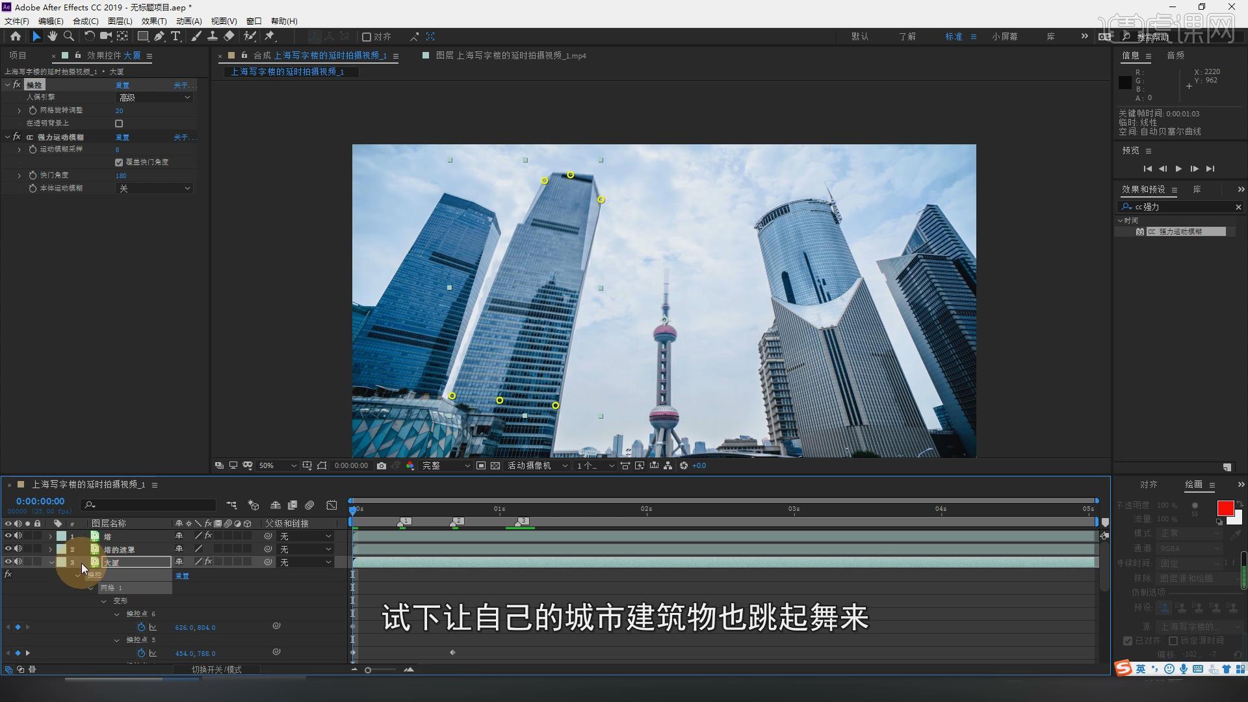Click the Home icon in toolbar
Image resolution: width=1248 pixels, height=702 pixels.
(x=16, y=36)
